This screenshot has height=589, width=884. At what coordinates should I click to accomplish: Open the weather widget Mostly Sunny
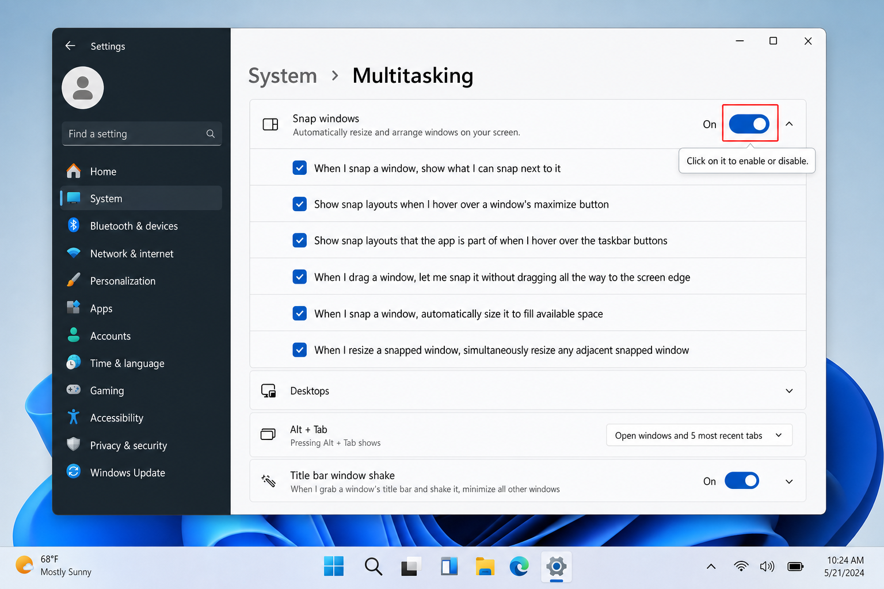(x=54, y=566)
